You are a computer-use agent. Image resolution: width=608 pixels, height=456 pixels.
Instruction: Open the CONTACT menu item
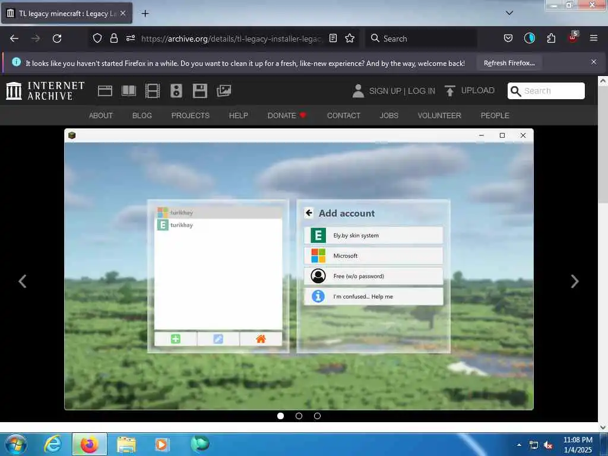[344, 116]
